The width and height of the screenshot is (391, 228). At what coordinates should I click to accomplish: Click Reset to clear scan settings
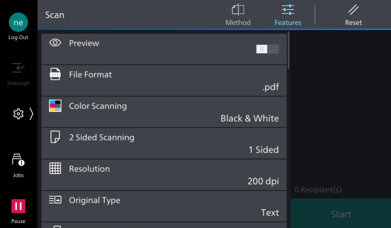point(353,15)
